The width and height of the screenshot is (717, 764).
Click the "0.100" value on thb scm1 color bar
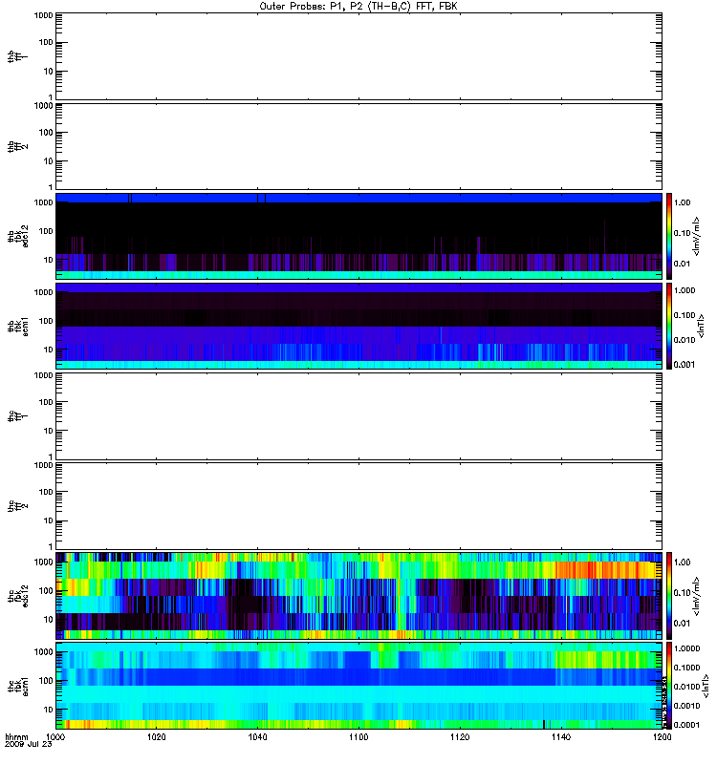coord(684,315)
